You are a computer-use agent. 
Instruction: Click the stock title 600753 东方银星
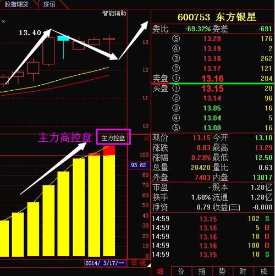217,17
